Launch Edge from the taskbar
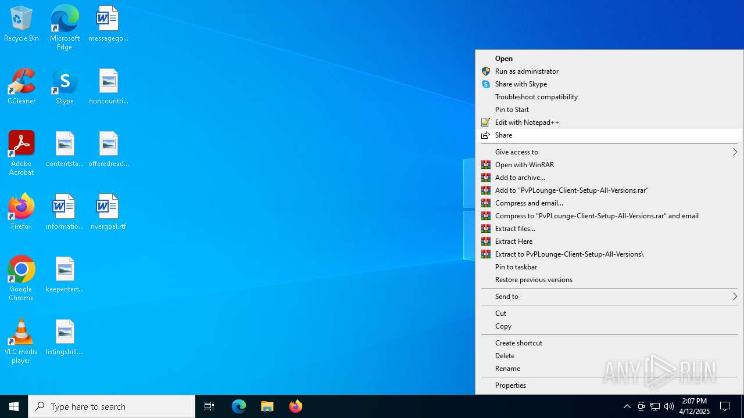 click(x=239, y=406)
